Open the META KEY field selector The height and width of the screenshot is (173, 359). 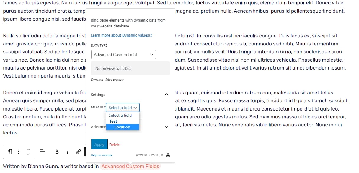coord(123,108)
